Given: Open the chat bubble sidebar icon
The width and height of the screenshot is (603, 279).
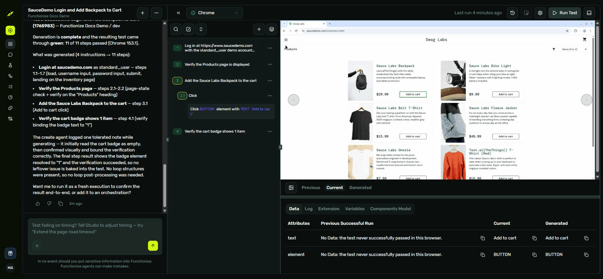Looking at the screenshot, I should point(10,55).
